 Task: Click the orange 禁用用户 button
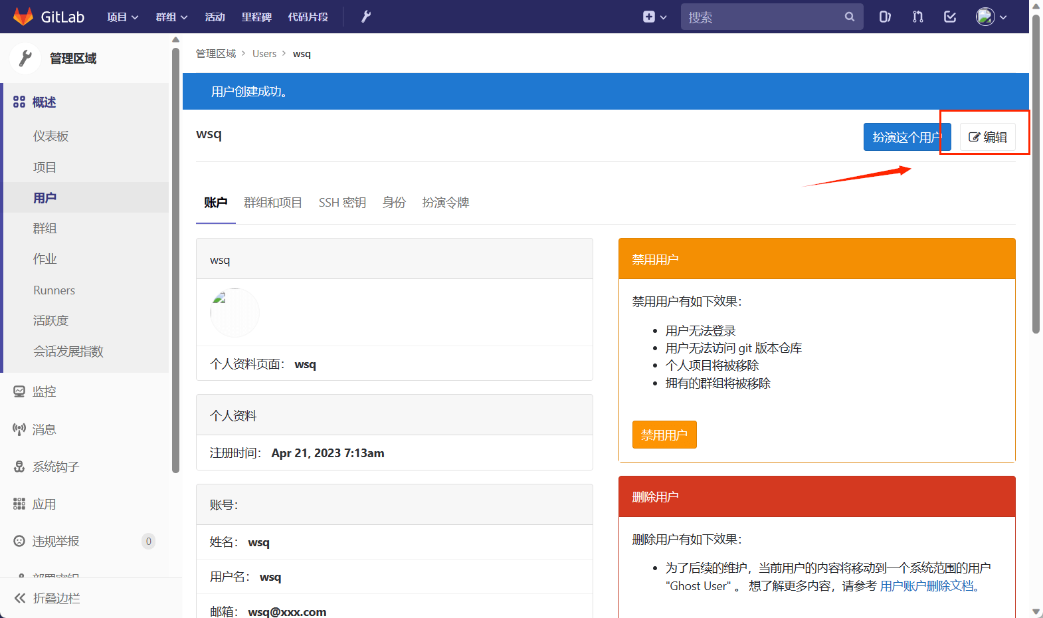click(664, 435)
